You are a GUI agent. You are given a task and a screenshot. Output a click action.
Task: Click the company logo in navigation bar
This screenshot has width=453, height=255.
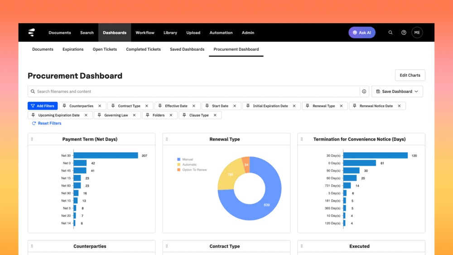point(32,33)
